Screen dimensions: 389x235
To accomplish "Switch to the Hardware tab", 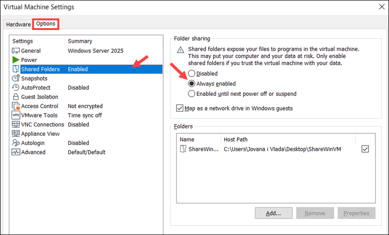I will tap(18, 24).
